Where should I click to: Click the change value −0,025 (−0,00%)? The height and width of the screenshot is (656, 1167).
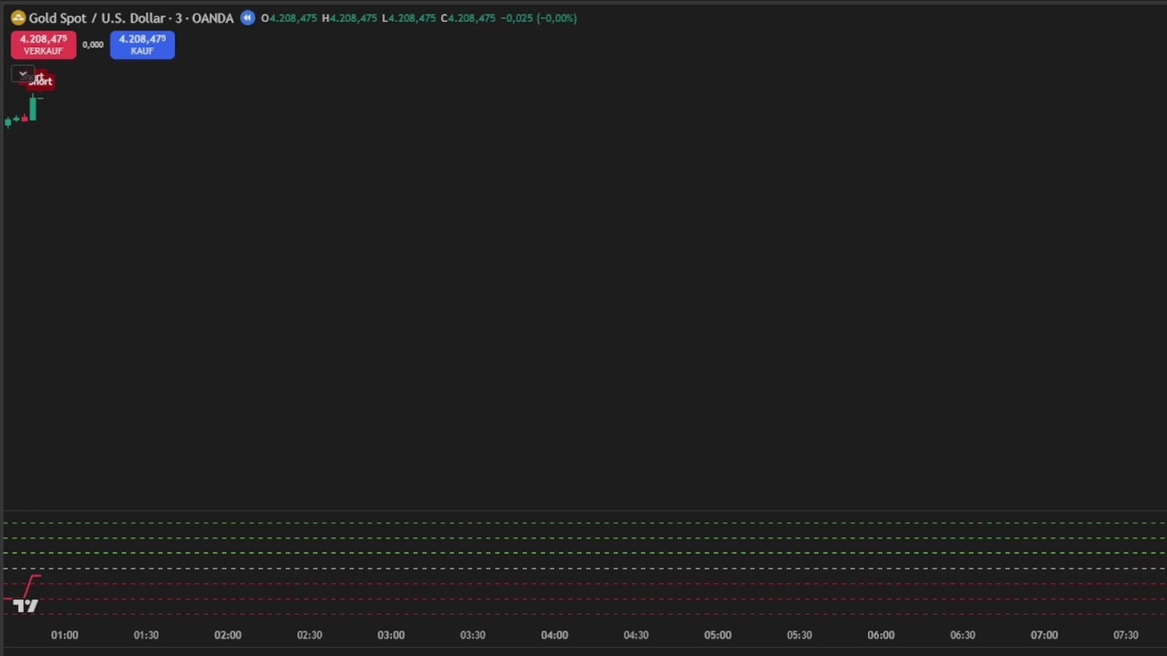(539, 18)
